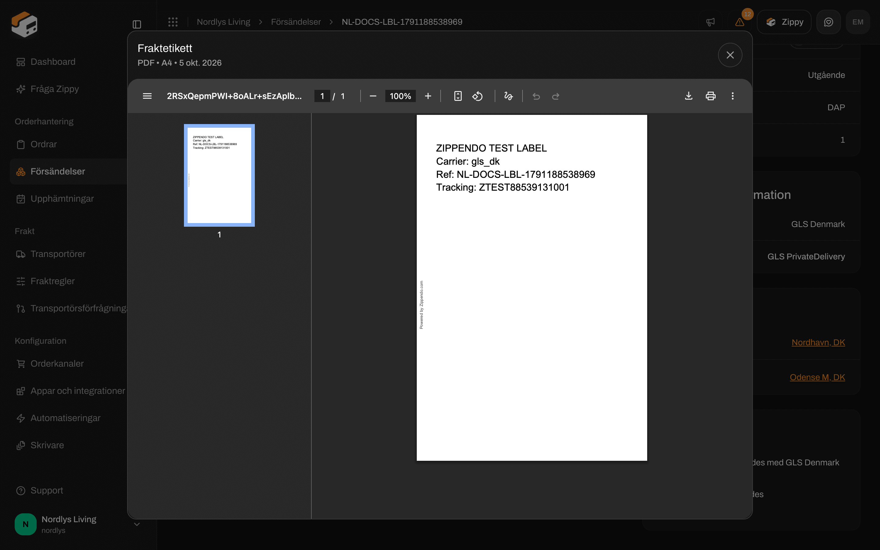Image resolution: width=880 pixels, height=550 pixels.
Task: Print the shipping label
Action: point(710,96)
